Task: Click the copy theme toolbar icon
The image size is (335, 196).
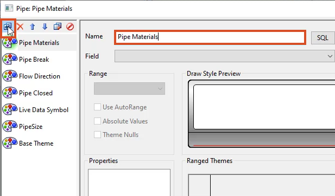Action: click(x=57, y=27)
